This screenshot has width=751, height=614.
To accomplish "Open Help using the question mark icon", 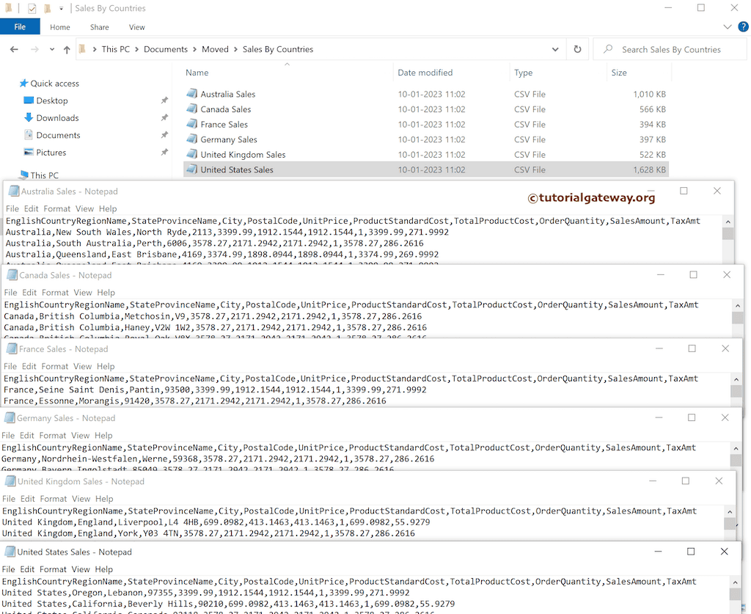I will pos(743,26).
